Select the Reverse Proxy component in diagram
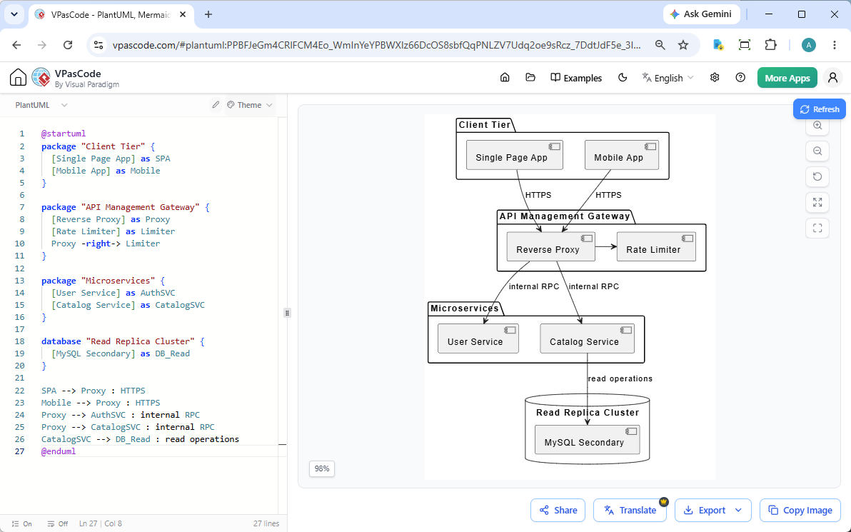The image size is (851, 532). click(551, 247)
